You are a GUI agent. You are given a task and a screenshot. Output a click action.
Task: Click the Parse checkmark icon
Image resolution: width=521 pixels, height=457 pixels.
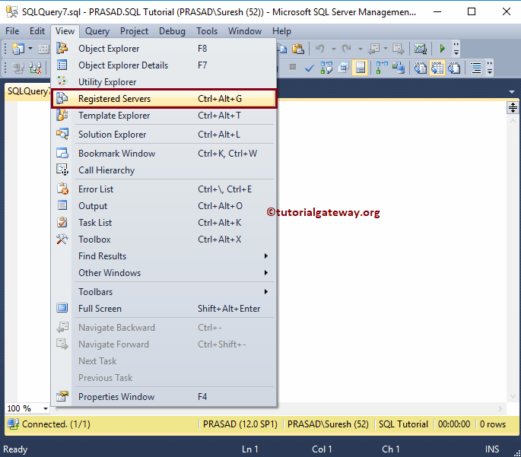[310, 68]
